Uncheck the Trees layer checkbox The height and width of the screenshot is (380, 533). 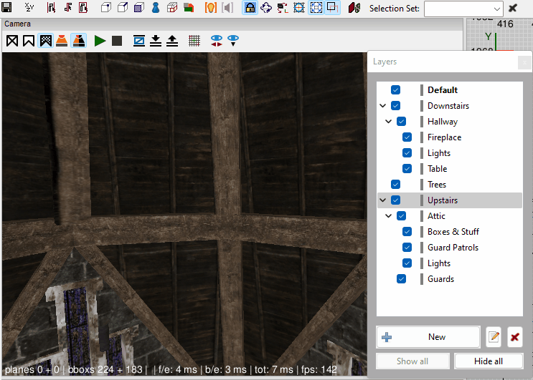395,185
